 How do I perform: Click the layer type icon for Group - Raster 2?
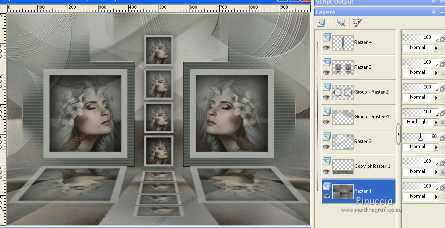(327, 86)
